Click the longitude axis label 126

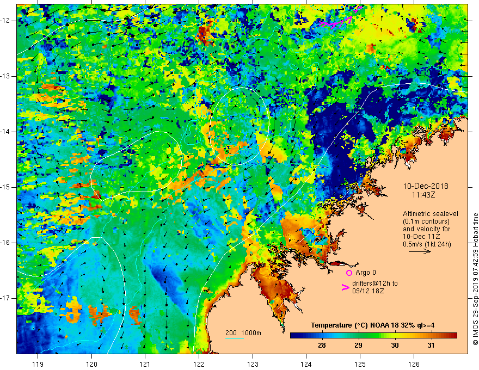[x=414, y=364]
